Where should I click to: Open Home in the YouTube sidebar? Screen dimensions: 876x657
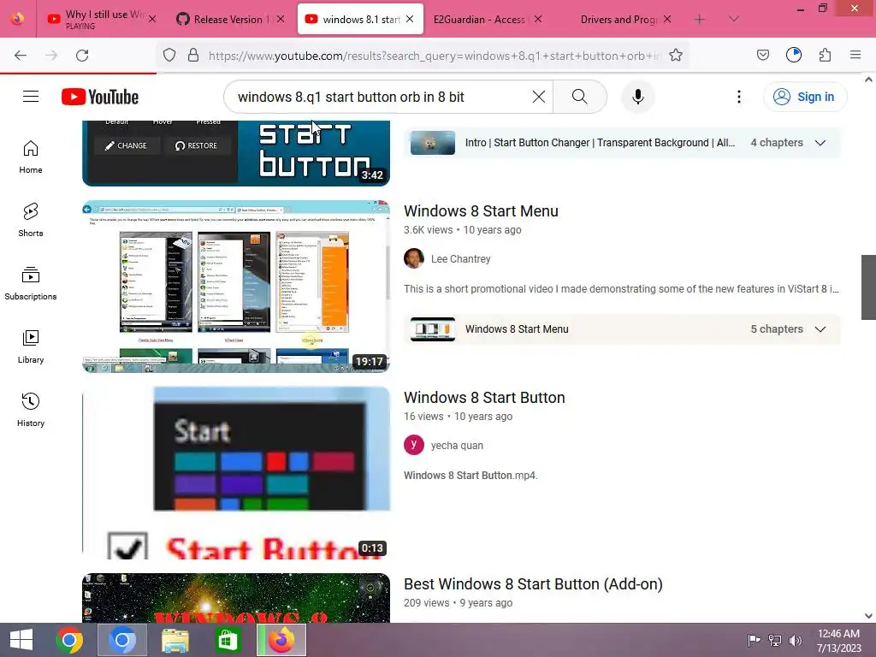click(31, 157)
